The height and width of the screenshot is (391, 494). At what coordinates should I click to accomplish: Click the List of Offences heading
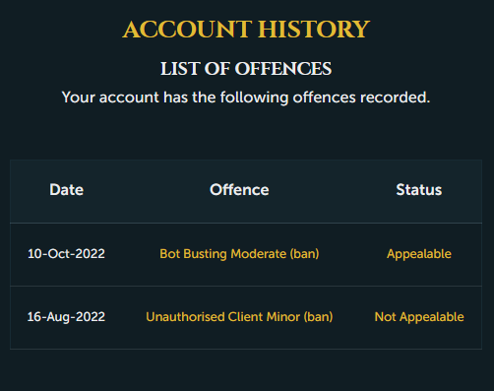click(x=246, y=69)
